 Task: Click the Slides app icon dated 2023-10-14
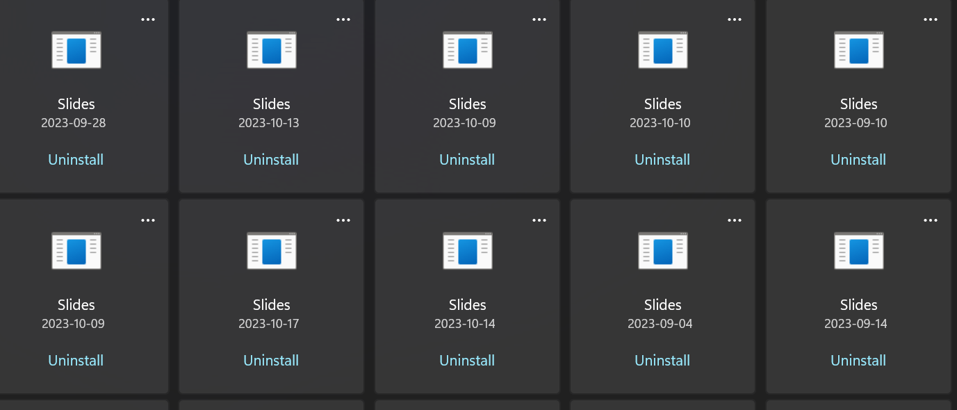pos(468,251)
